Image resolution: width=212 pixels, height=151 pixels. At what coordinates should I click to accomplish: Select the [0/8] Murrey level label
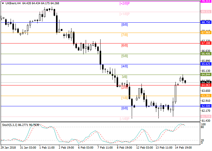pos(124,108)
